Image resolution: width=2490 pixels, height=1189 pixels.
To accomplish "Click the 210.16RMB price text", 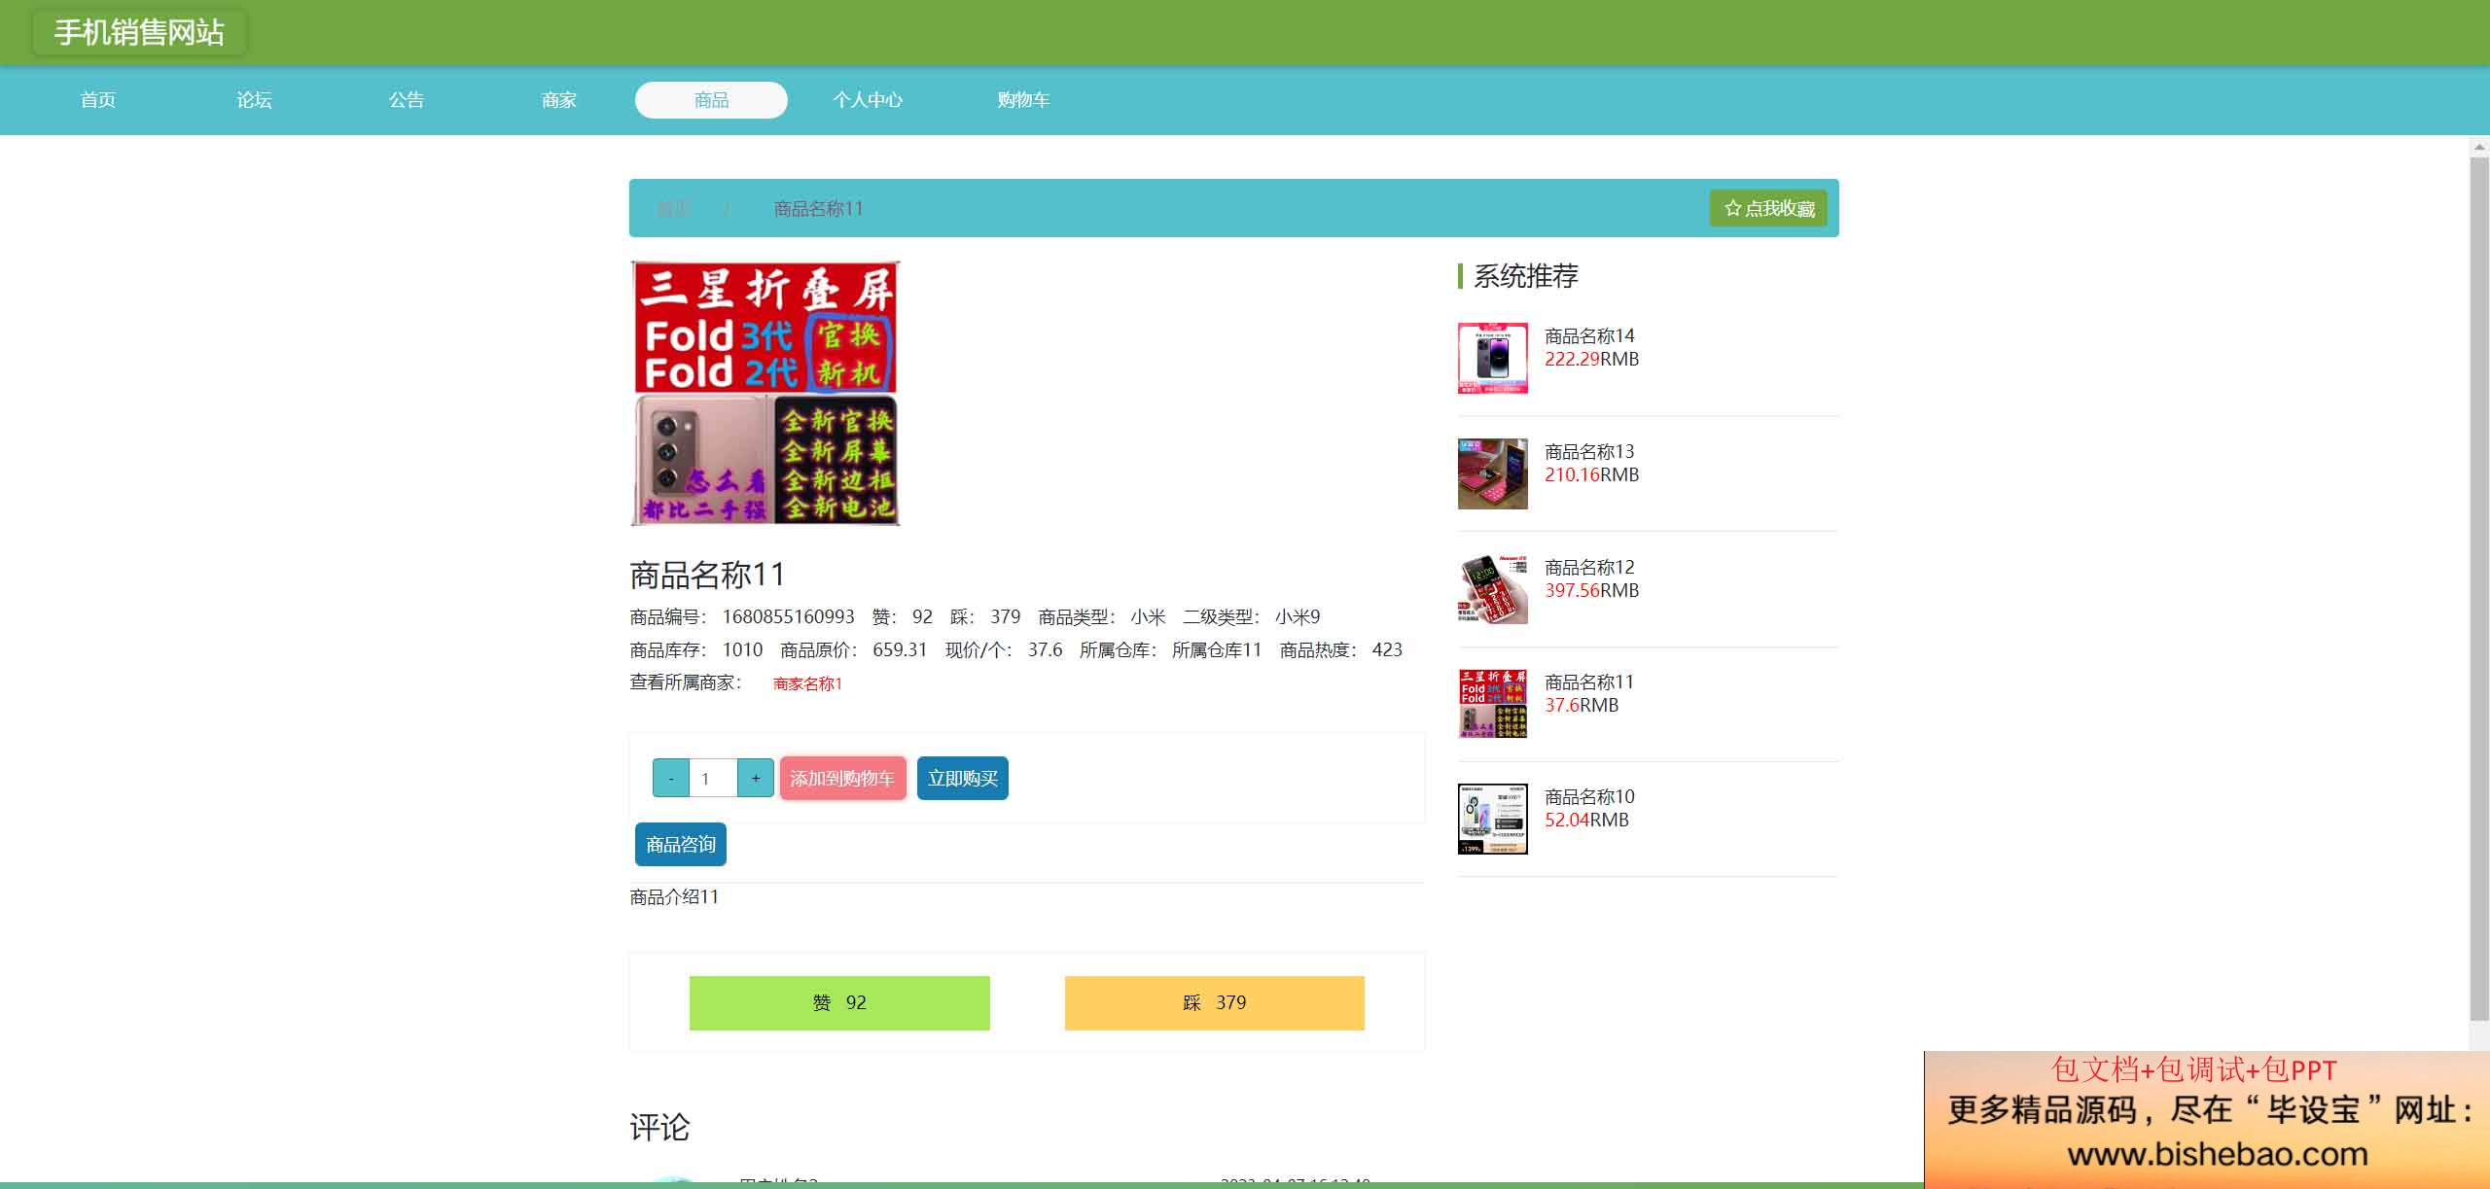I will (x=1592, y=474).
